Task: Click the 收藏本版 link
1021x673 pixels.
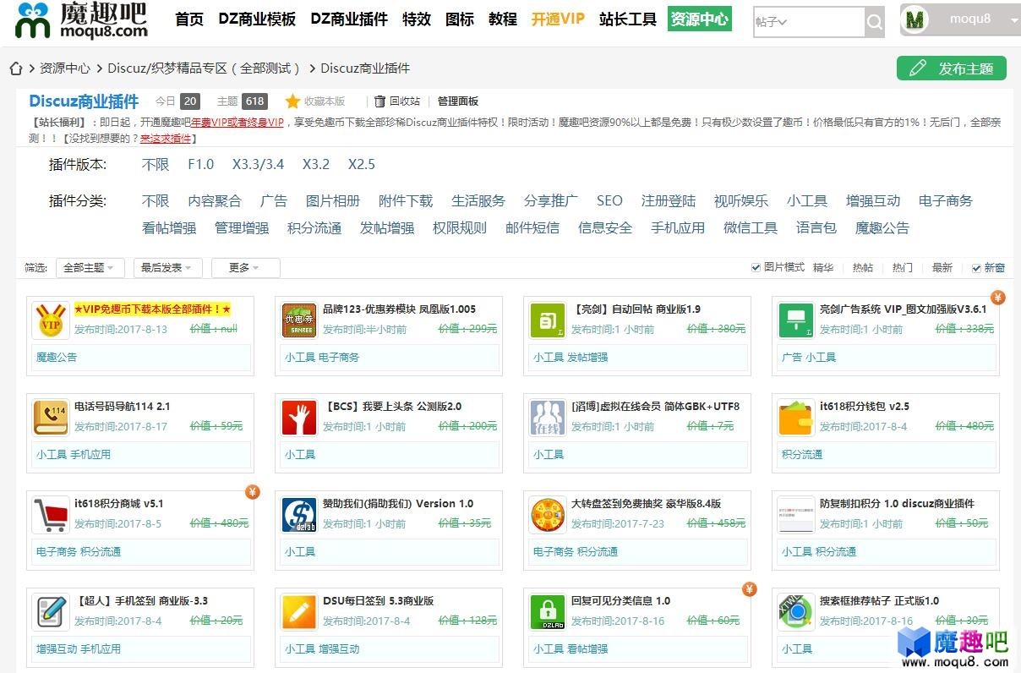Action: point(325,101)
